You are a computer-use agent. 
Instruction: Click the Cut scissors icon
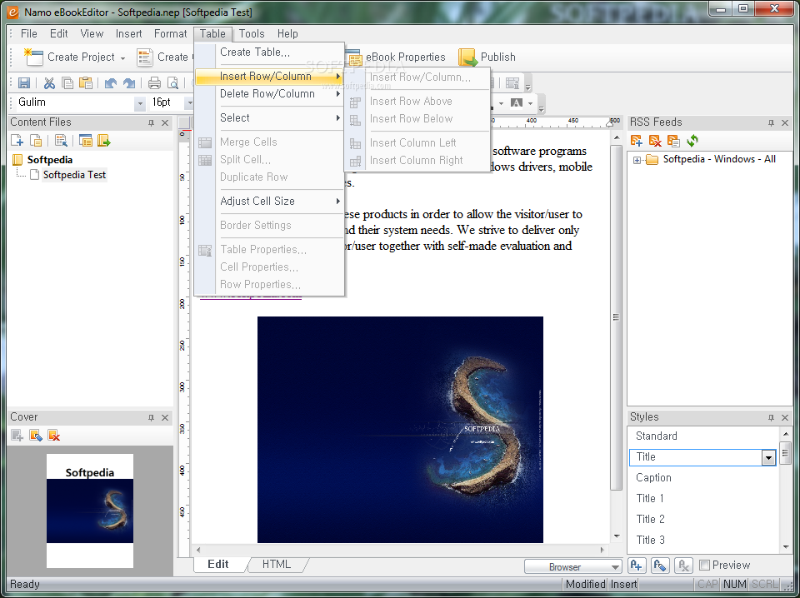tap(49, 82)
